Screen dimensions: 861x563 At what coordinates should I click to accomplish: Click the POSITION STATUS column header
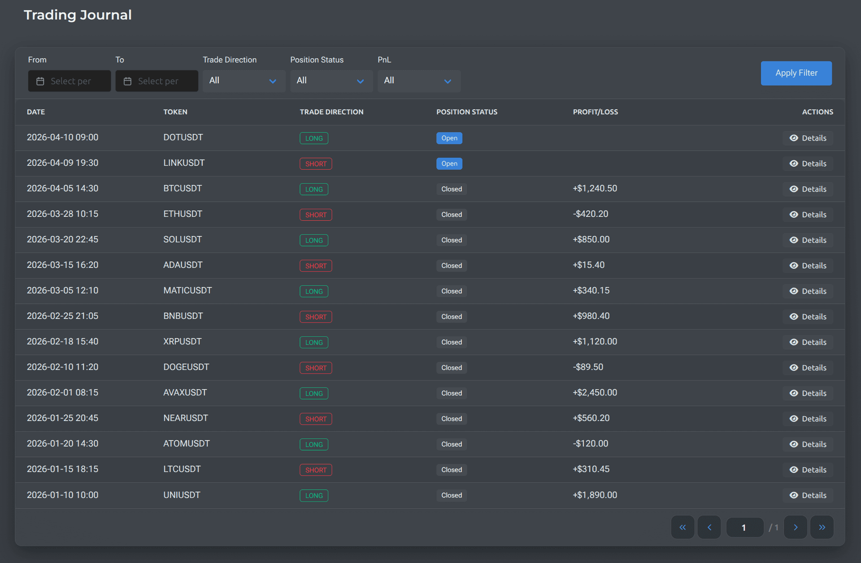[x=467, y=112]
